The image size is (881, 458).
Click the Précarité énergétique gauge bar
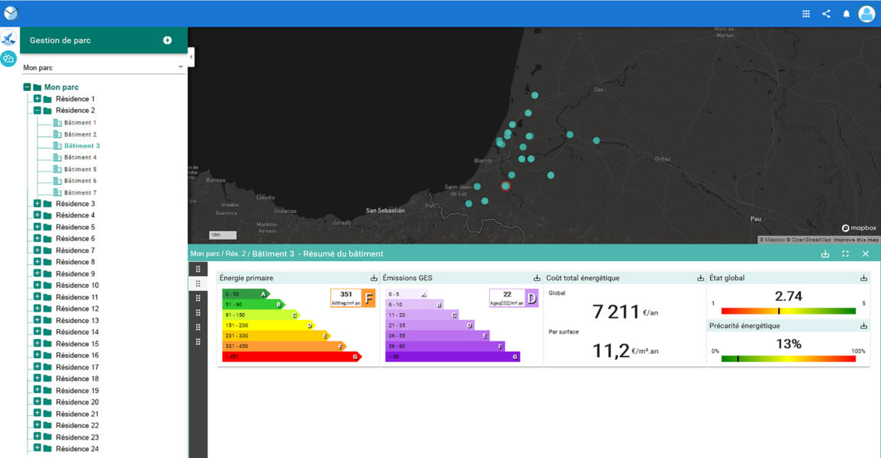tap(788, 359)
